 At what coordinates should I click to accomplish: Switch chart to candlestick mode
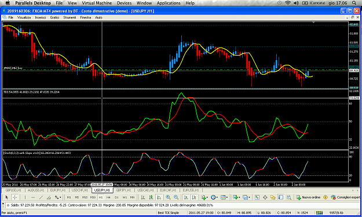[151, 197]
